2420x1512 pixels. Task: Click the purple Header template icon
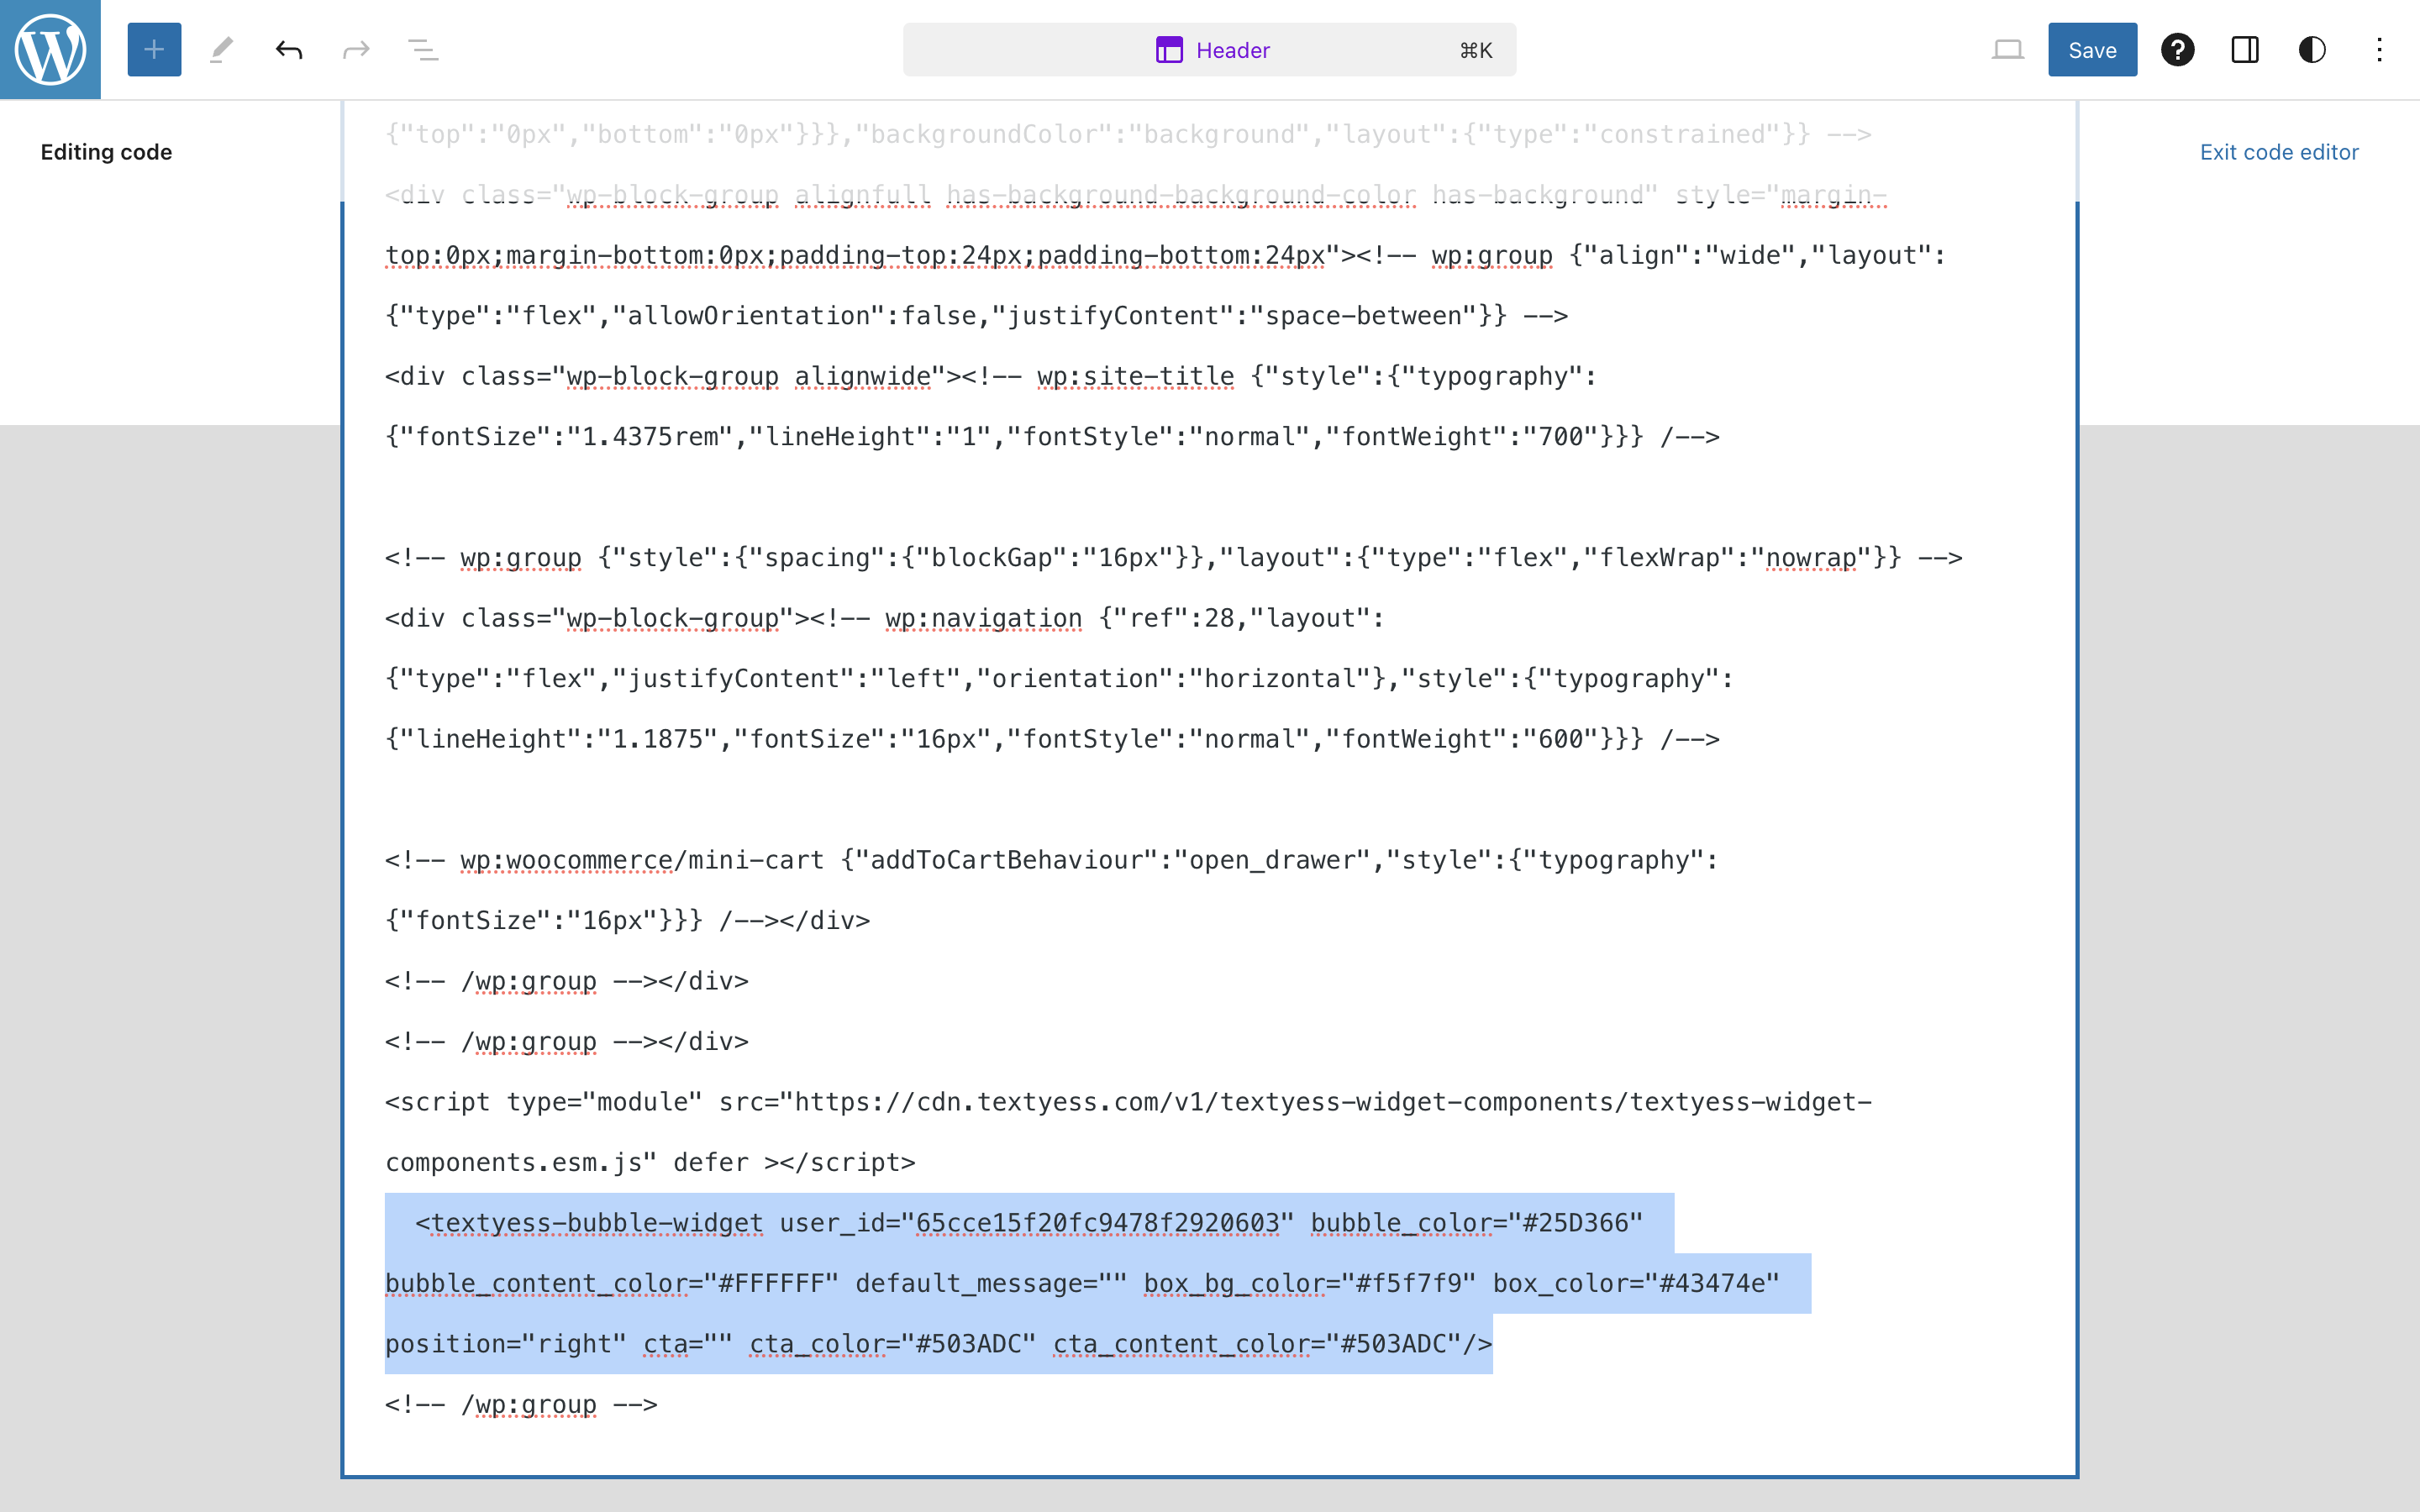pyautogui.click(x=1169, y=49)
